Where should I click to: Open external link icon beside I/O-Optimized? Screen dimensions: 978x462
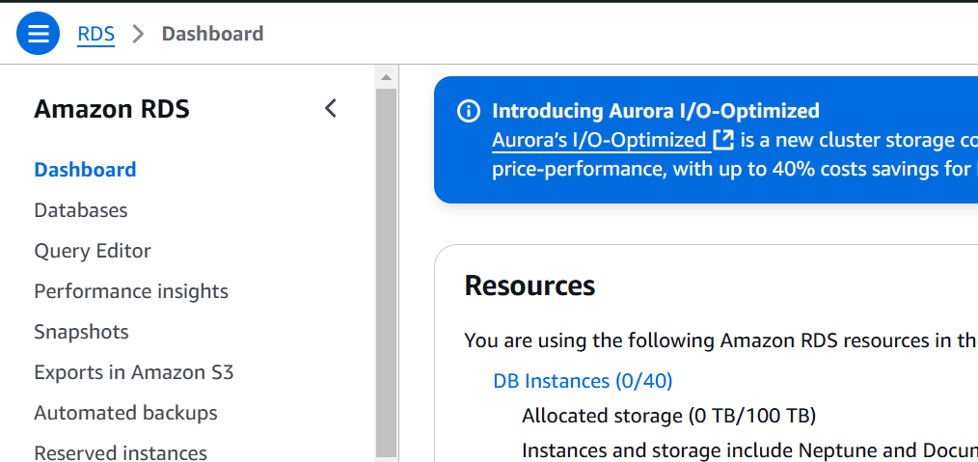[x=723, y=140]
